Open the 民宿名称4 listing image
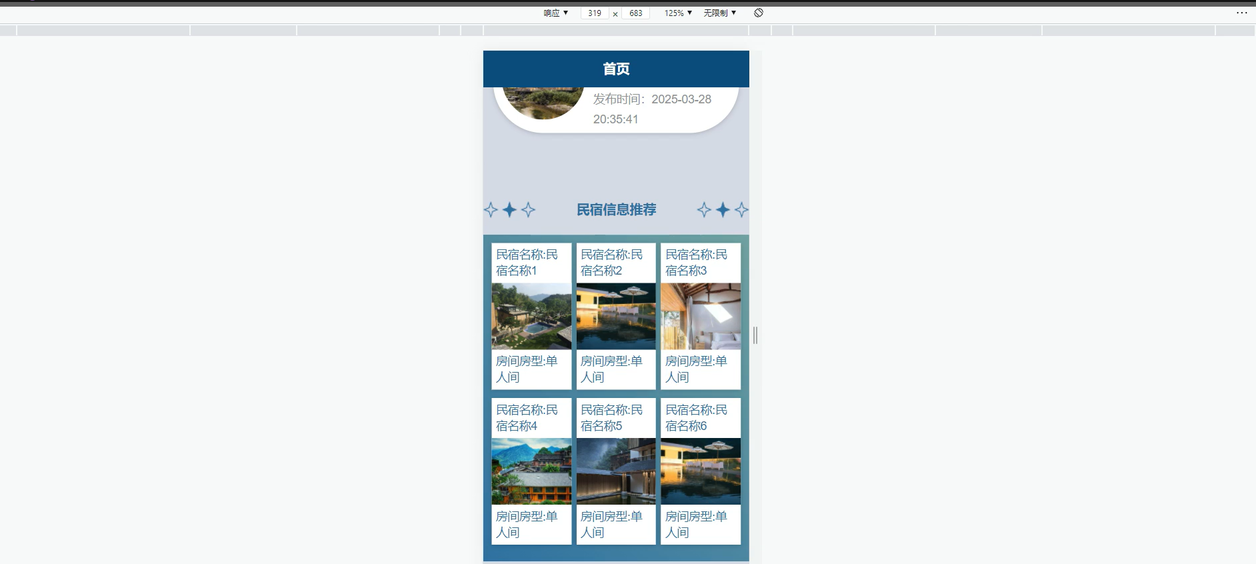 coord(531,471)
